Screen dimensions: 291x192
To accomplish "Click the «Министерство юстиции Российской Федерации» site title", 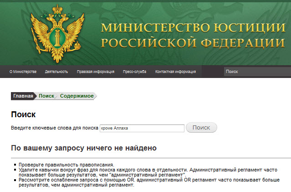I will [x=193, y=35].
